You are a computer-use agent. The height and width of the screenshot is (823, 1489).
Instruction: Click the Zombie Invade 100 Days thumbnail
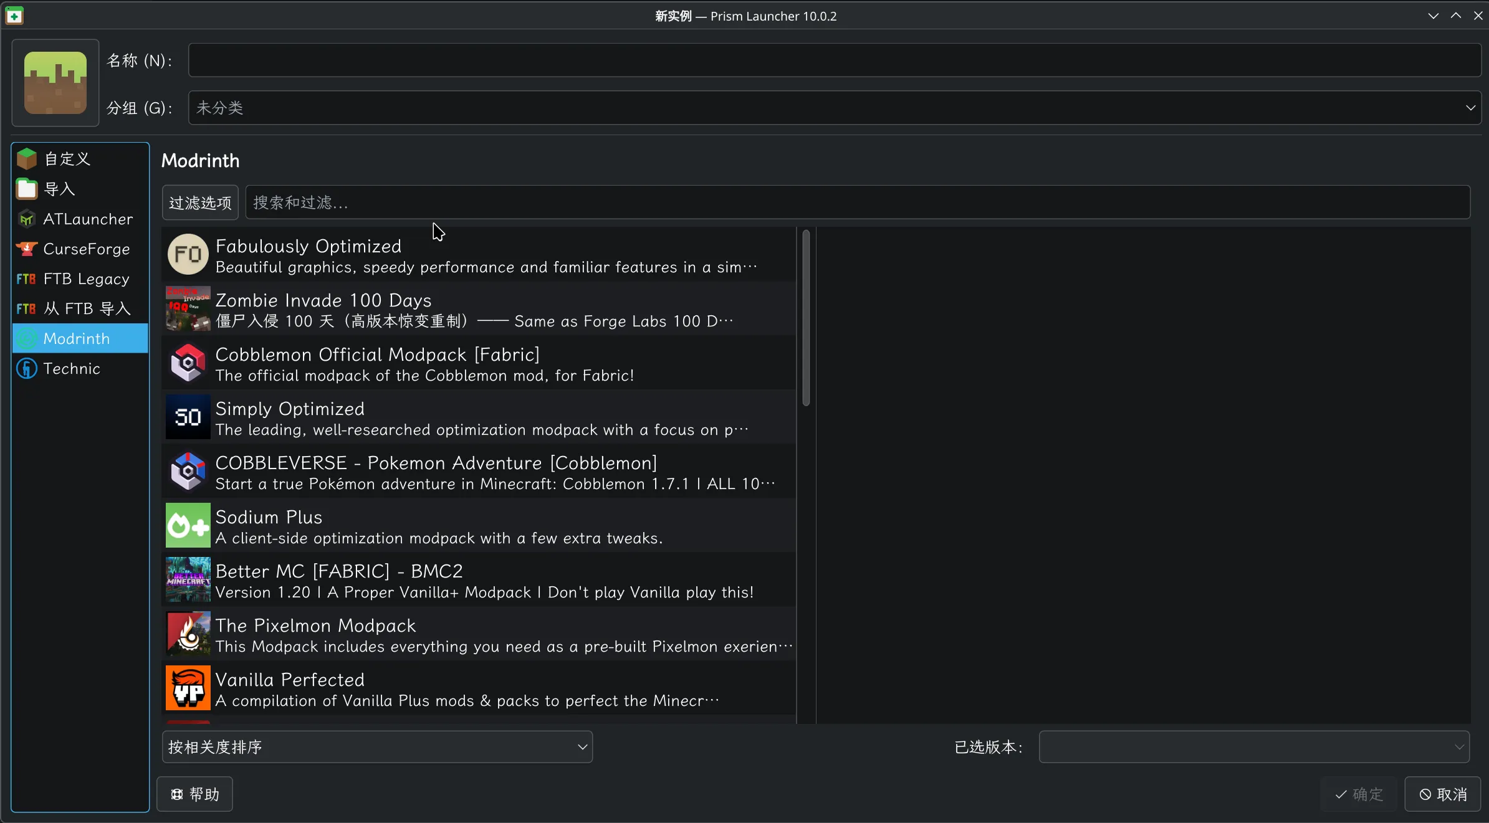pyautogui.click(x=188, y=308)
